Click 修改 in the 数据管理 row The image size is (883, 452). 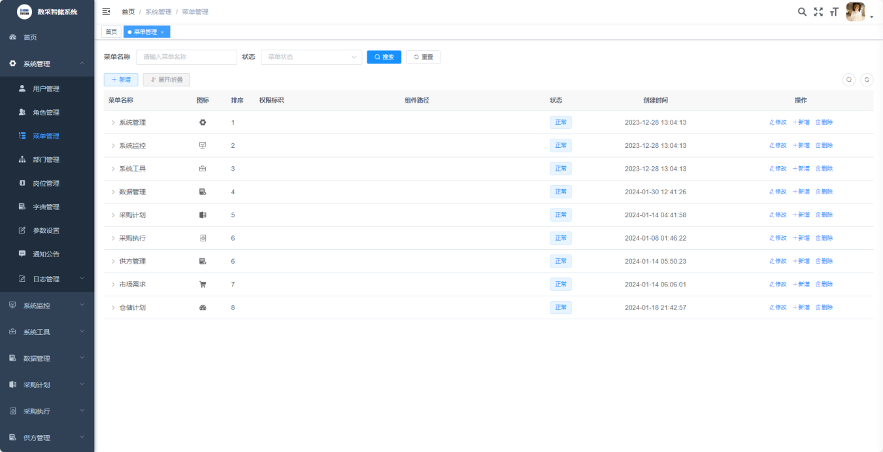coord(778,192)
